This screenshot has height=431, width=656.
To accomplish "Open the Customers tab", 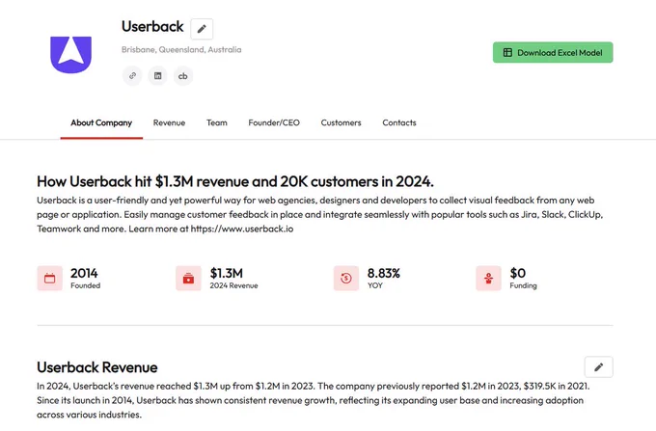I will (x=341, y=122).
